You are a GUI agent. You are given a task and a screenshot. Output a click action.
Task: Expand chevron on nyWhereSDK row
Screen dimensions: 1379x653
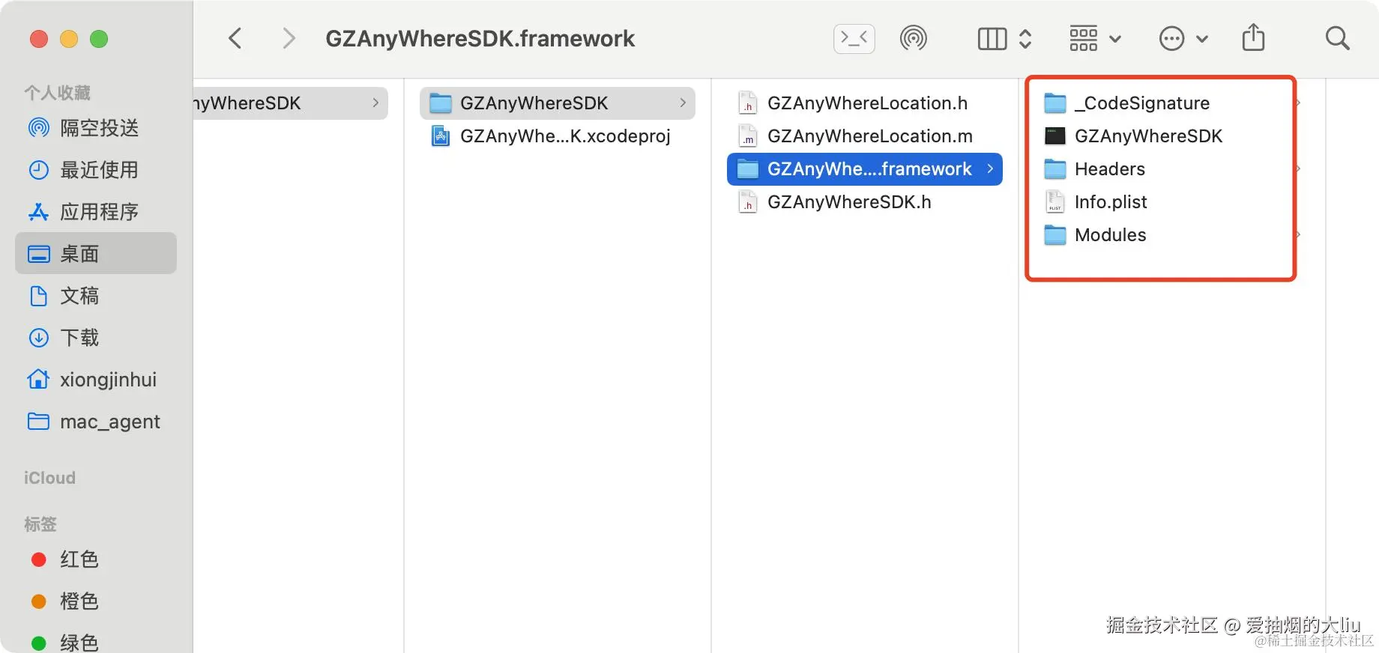click(x=375, y=103)
